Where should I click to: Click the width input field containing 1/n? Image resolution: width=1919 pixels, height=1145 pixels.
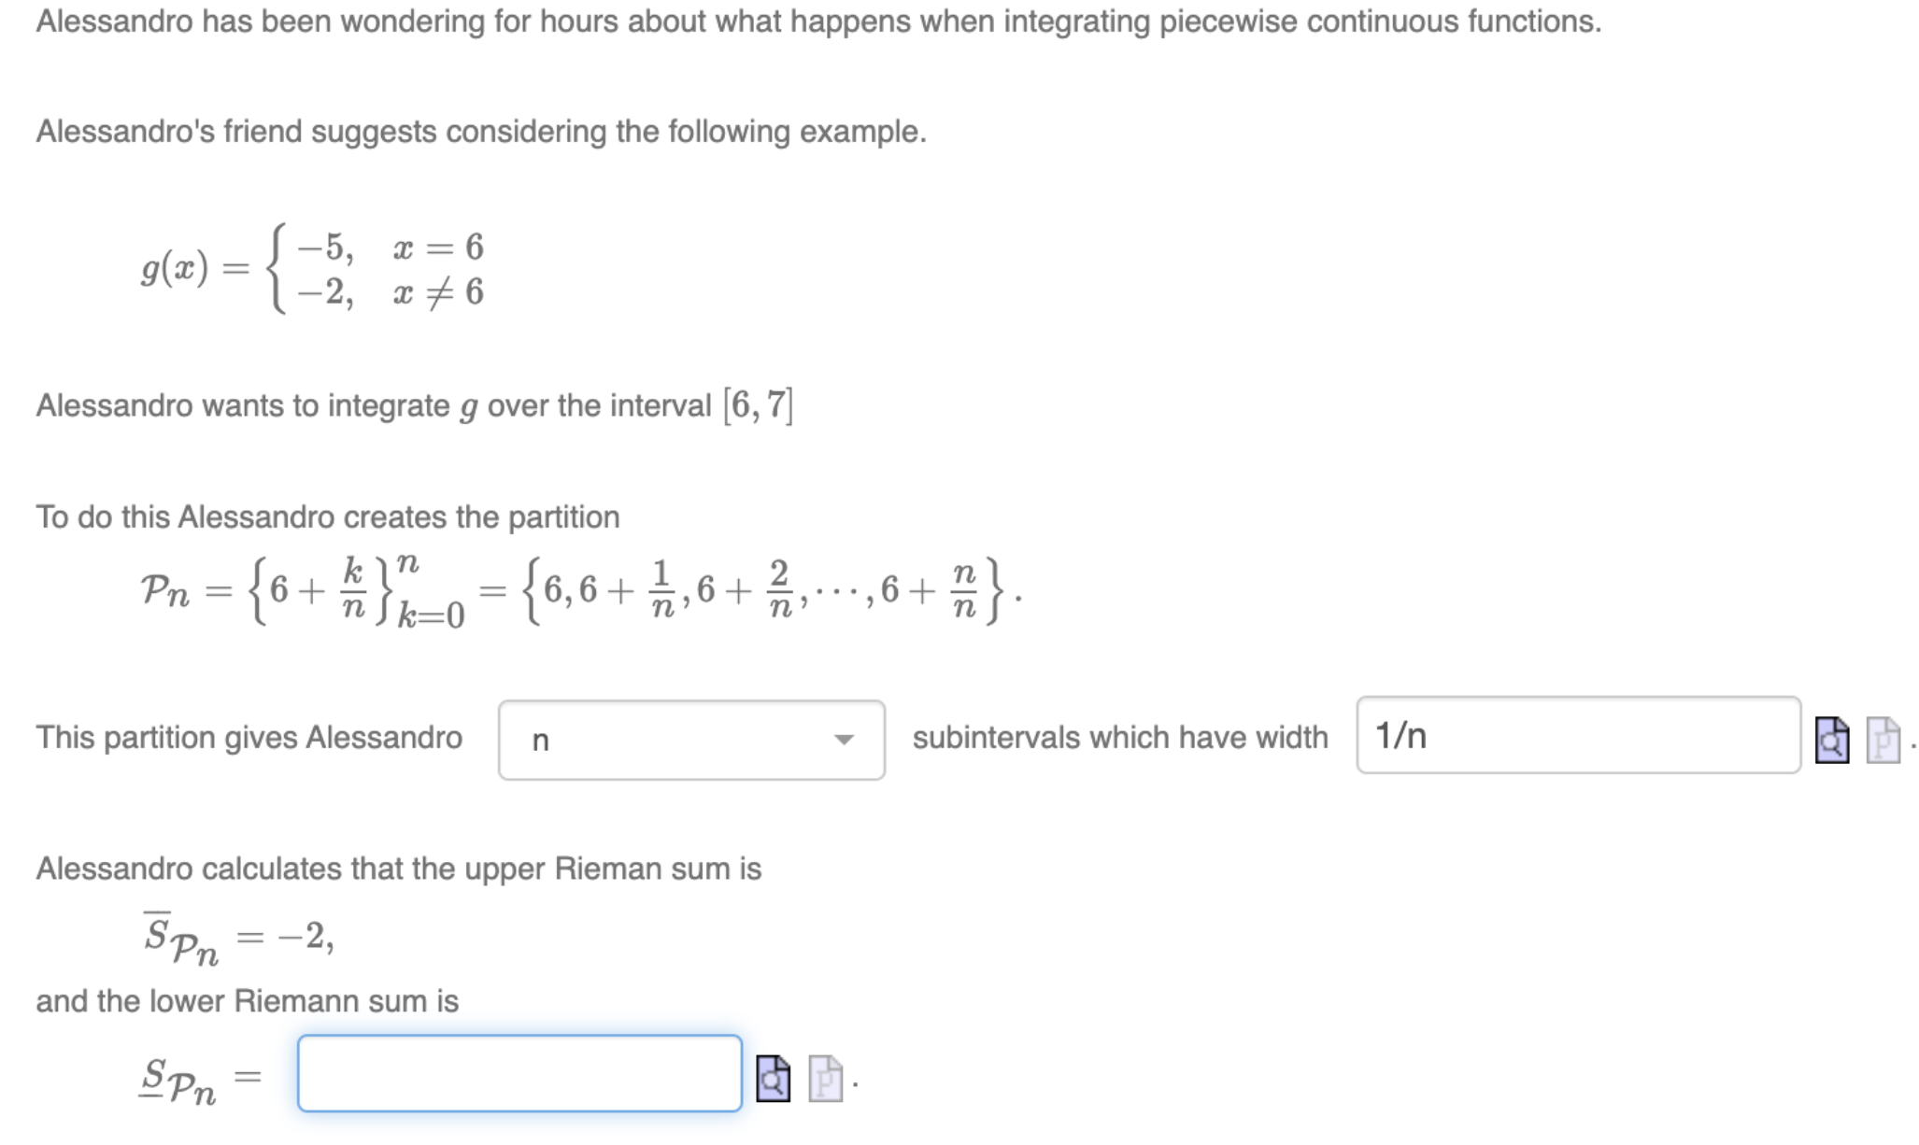click(x=1578, y=735)
